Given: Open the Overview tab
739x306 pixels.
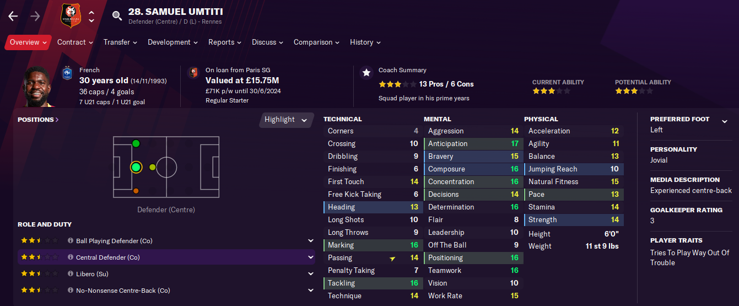Looking at the screenshot, I should point(28,42).
